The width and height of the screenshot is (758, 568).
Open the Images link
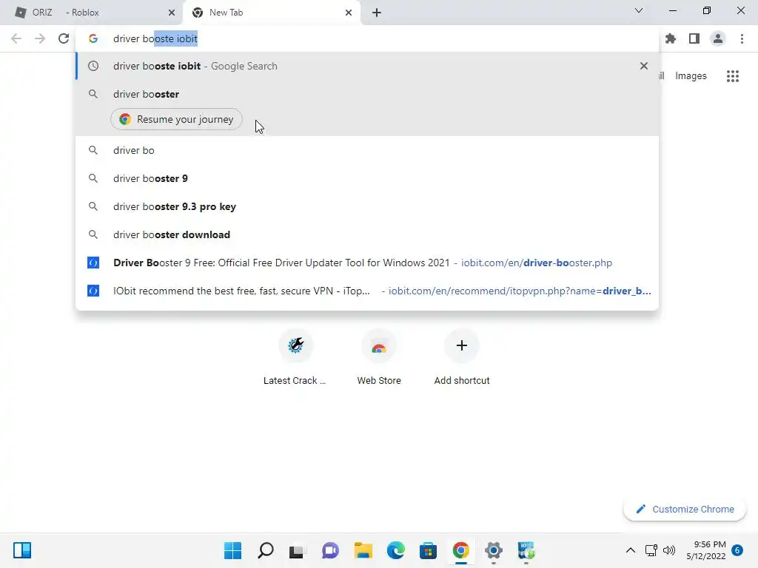(x=691, y=76)
